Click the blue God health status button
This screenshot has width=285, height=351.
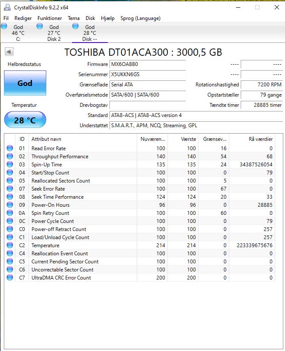25,83
